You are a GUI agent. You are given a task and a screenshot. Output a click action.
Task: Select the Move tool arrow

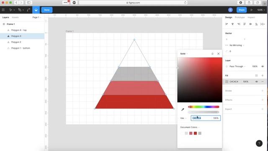[x=10, y=10]
